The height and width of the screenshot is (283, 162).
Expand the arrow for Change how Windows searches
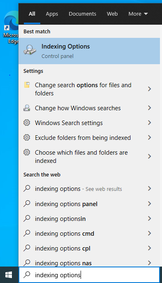pos(149,108)
